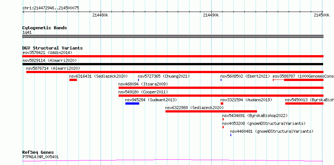Click DGV Structural Variants track title
This screenshot has height=165, width=334.
point(53,48)
